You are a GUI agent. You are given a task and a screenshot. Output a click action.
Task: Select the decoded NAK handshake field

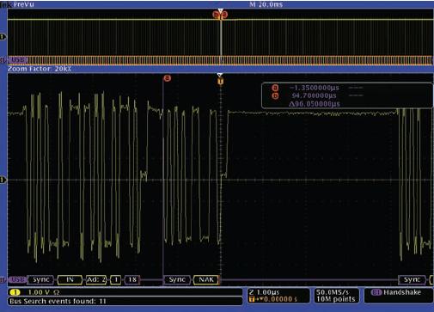(x=206, y=279)
